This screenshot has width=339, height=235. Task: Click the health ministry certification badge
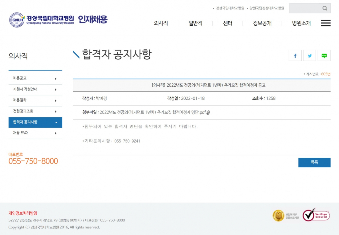[286, 215]
